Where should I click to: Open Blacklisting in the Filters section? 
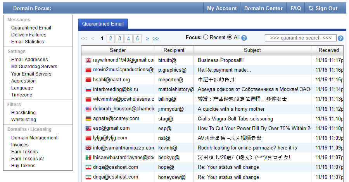[x=23, y=113]
